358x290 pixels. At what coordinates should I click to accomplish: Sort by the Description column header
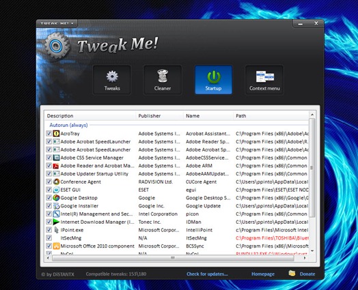[x=90, y=116]
